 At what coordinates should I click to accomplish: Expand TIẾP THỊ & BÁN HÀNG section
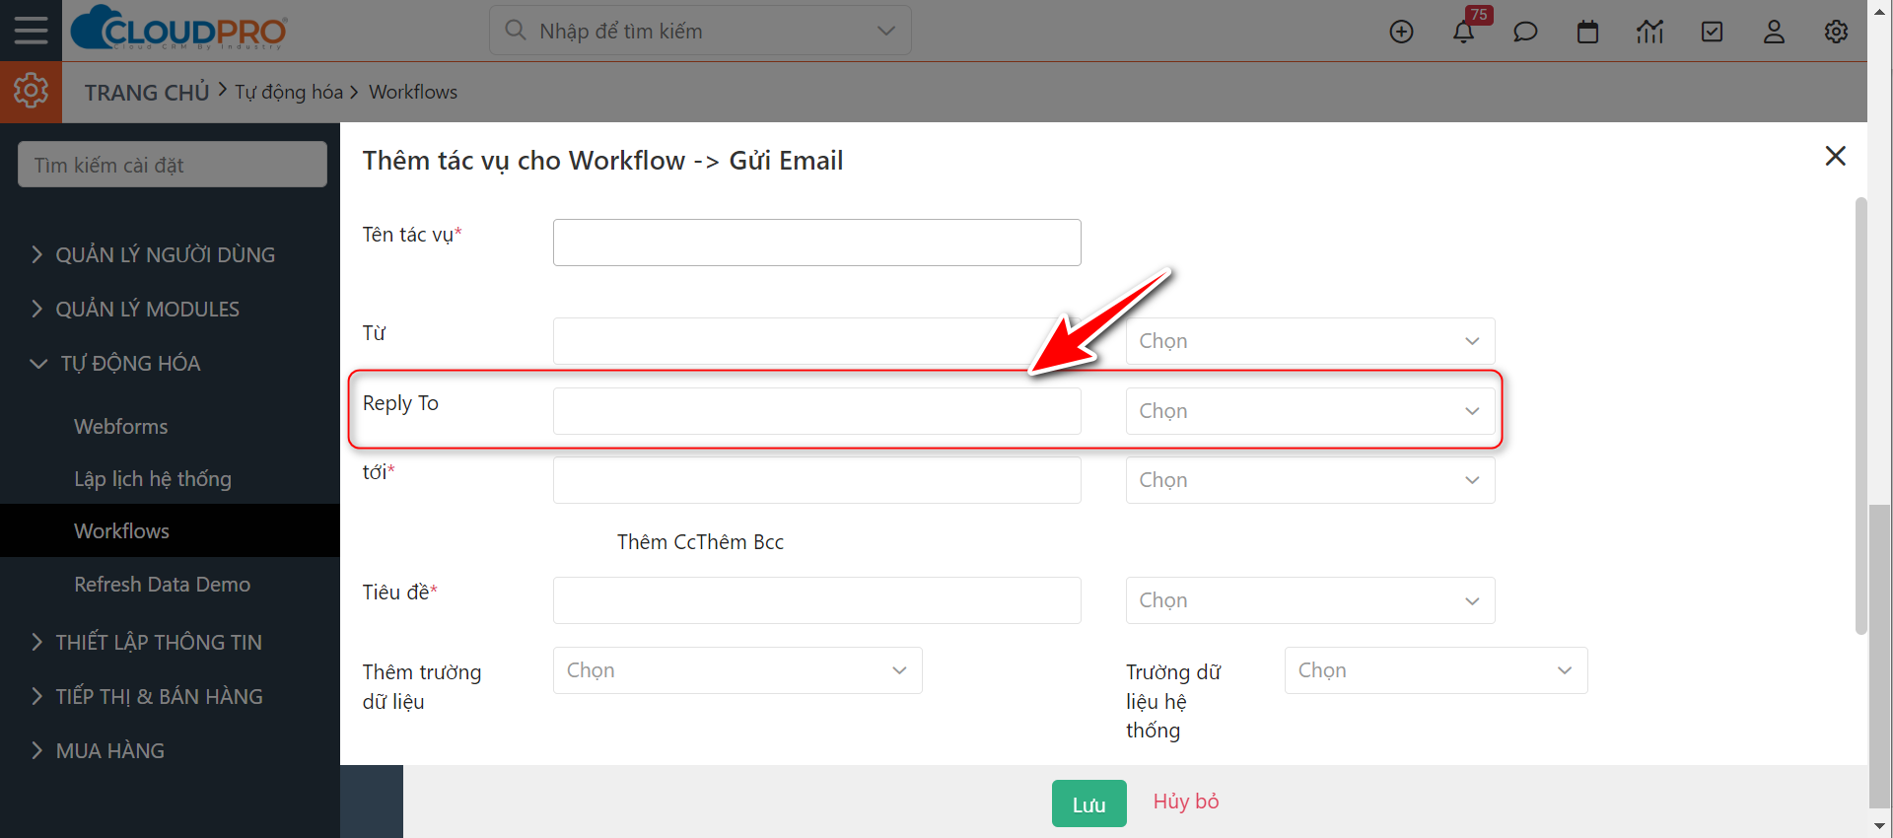coord(148,696)
